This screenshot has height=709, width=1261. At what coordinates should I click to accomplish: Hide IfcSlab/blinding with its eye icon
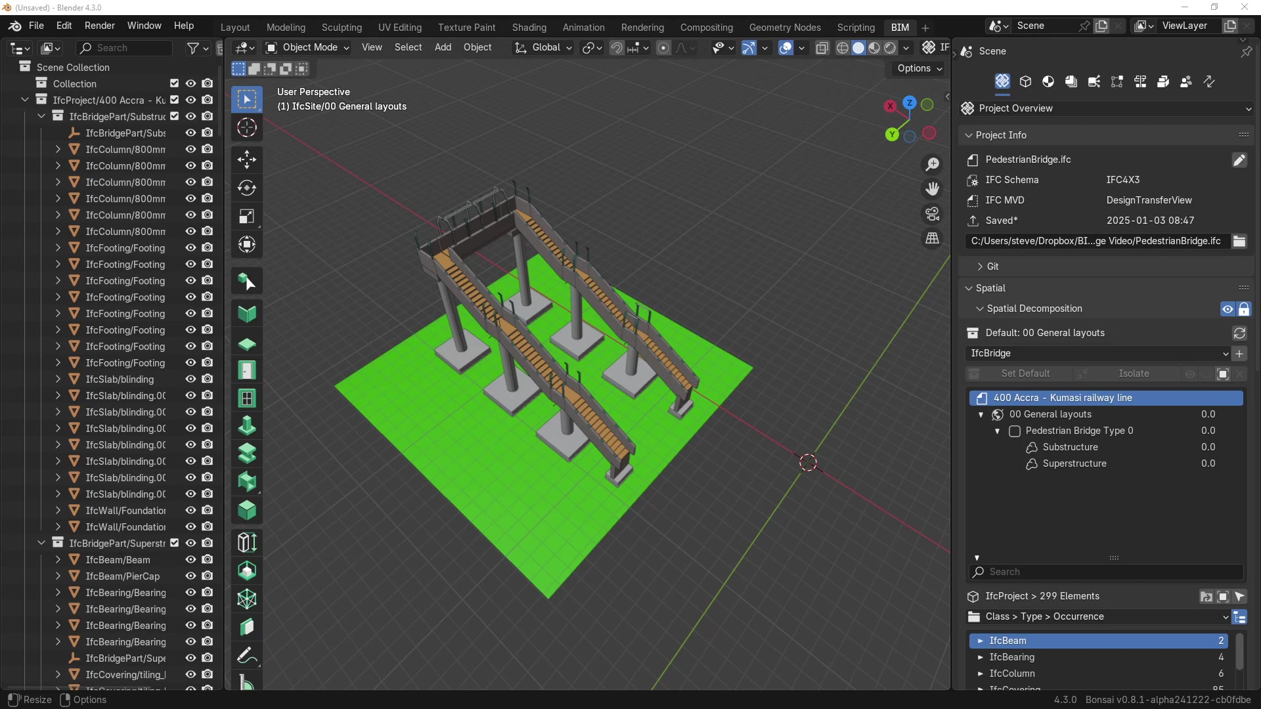tap(190, 379)
